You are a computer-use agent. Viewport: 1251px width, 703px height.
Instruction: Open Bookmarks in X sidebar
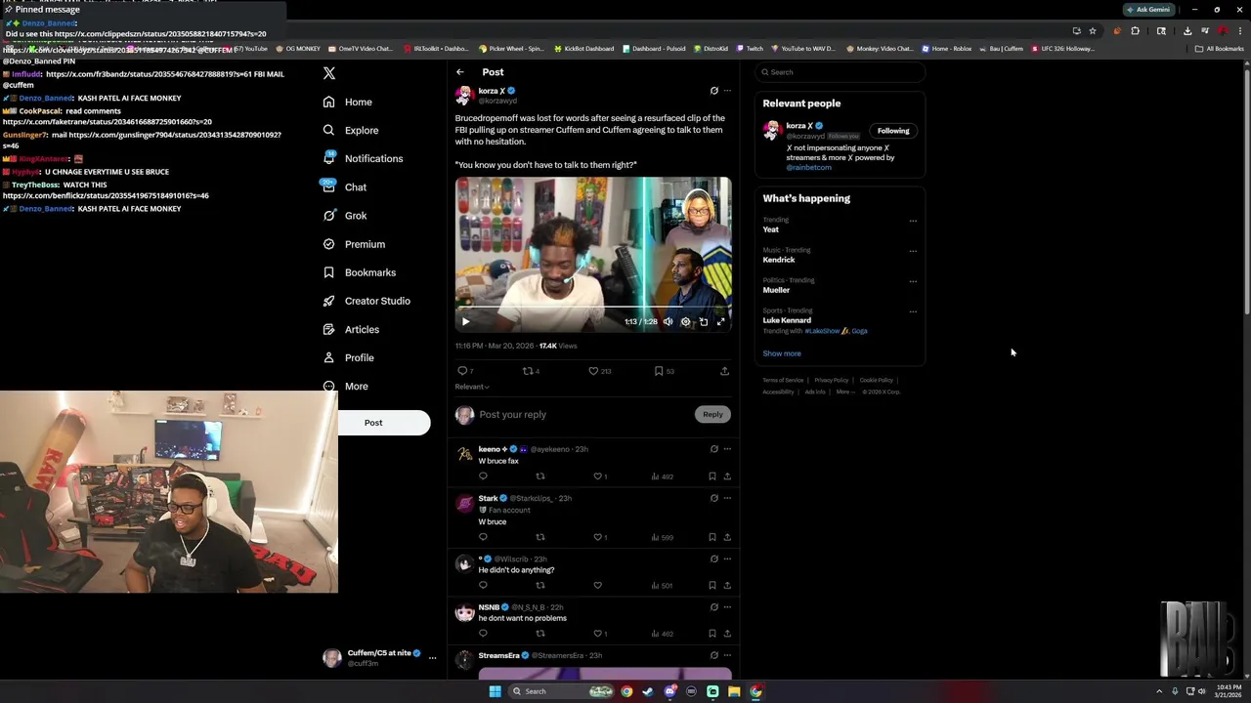[360, 272]
